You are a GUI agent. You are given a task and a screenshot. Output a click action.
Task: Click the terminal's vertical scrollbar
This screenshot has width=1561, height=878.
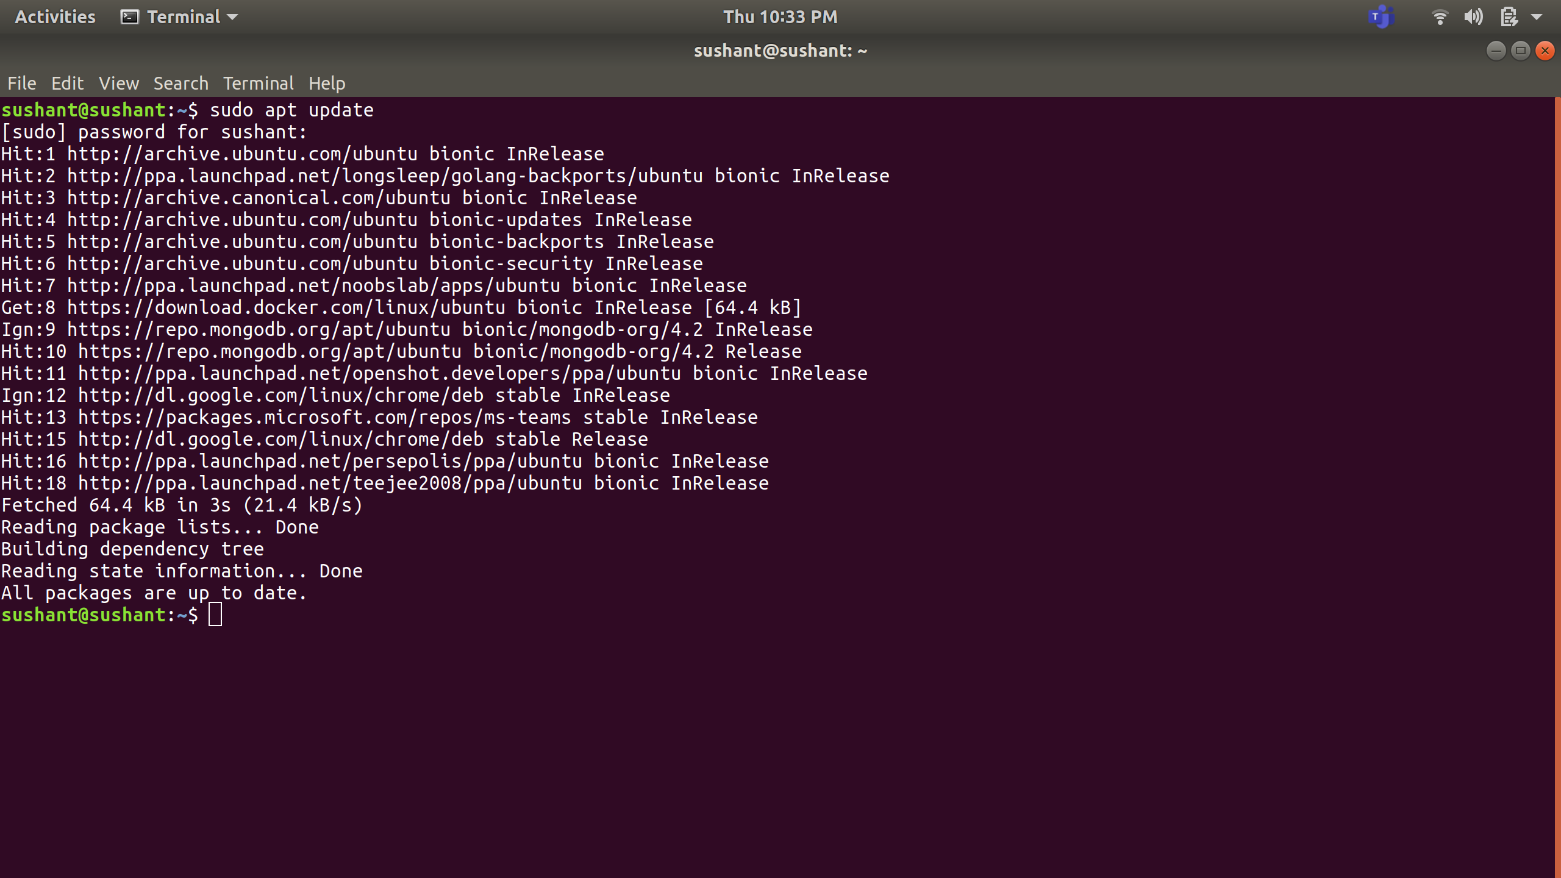[x=1557, y=488]
